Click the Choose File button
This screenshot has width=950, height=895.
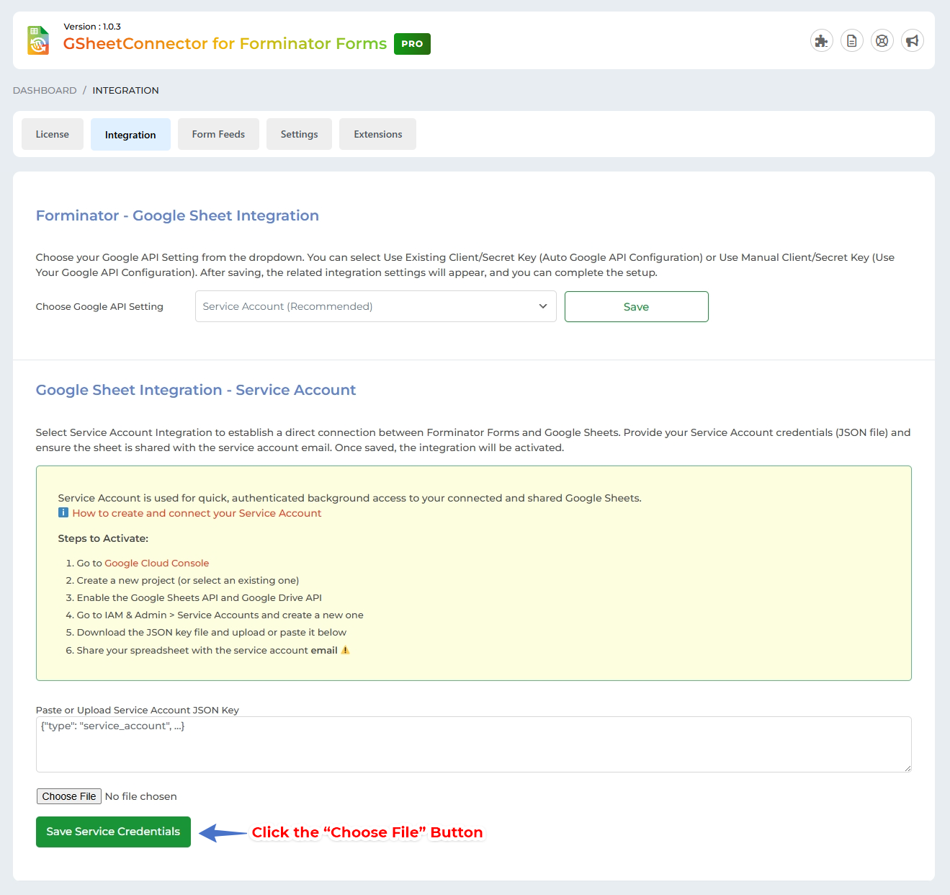[68, 796]
